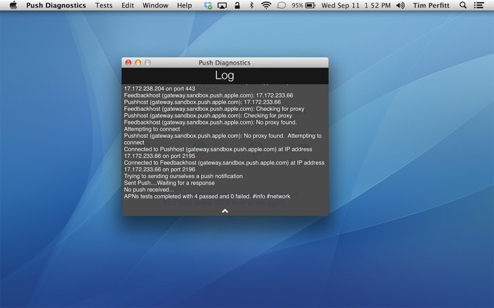494x308 pixels.
Task: Click the Messages speech bubble icon
Action: [x=282, y=6]
